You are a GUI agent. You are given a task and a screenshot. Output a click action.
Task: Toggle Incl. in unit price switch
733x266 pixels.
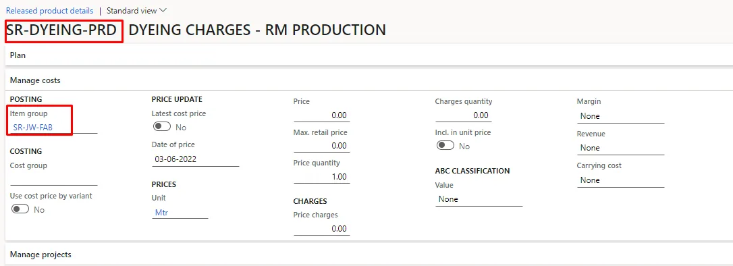pyautogui.click(x=445, y=146)
